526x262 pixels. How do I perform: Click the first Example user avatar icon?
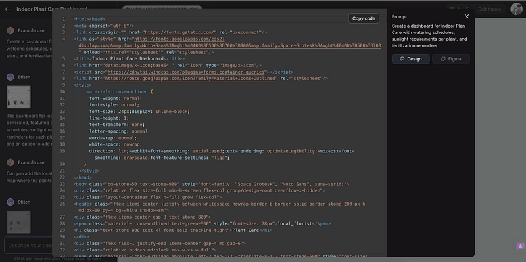pos(11,30)
